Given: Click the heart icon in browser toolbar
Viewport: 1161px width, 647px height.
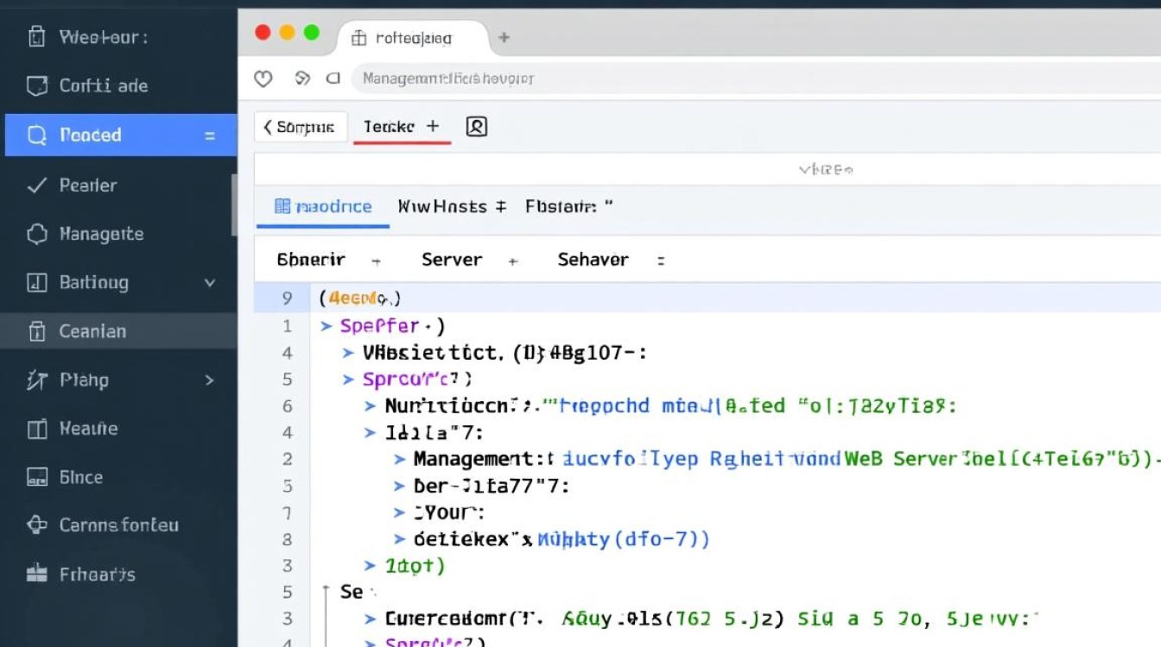Looking at the screenshot, I should [263, 79].
